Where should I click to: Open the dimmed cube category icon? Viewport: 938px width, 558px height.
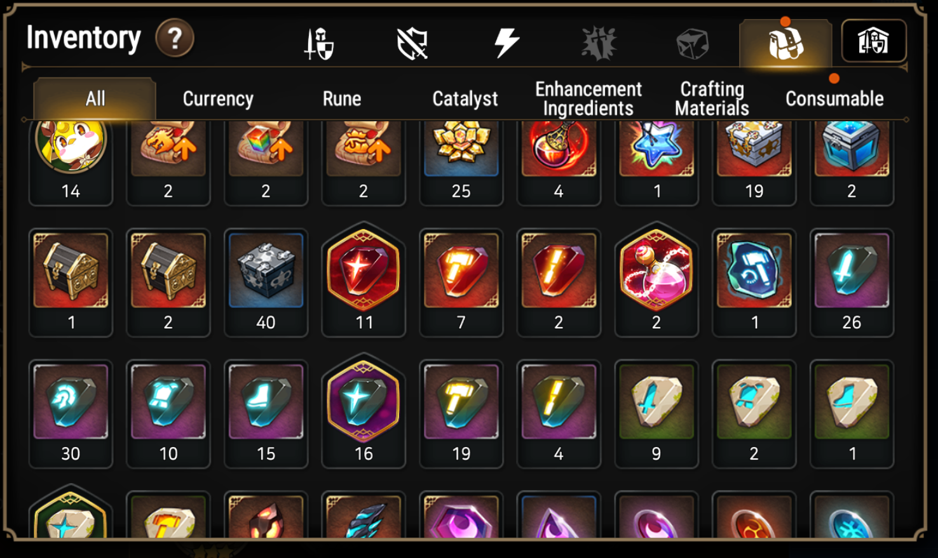(692, 44)
